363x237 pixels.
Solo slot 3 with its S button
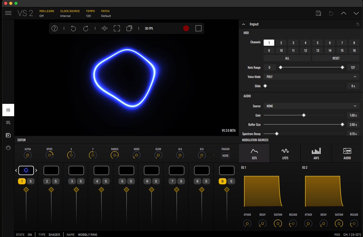point(80,181)
